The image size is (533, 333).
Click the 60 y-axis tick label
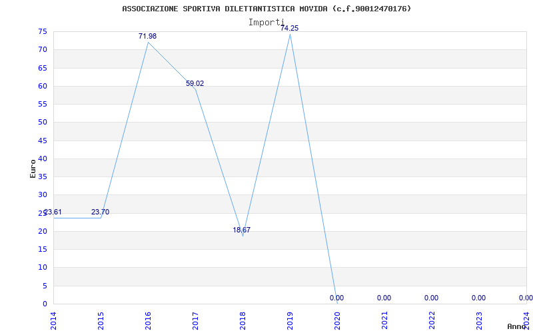43,86
